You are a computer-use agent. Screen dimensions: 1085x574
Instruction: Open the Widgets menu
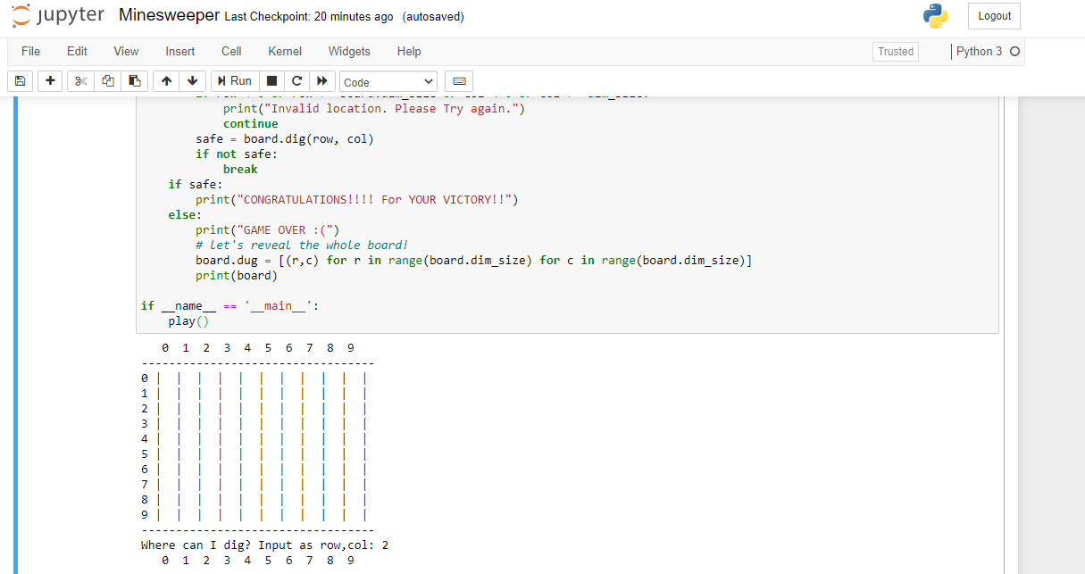[349, 51]
